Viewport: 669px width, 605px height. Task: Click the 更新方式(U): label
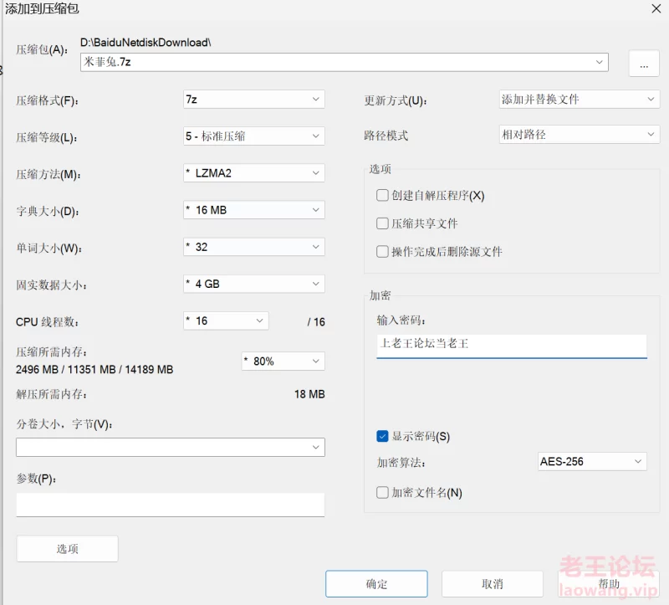(x=396, y=100)
